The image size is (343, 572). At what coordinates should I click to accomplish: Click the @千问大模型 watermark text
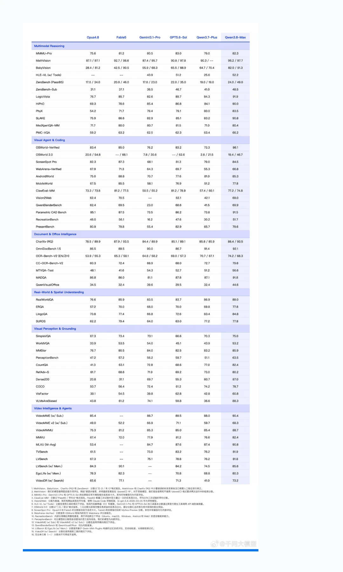click(238, 544)
